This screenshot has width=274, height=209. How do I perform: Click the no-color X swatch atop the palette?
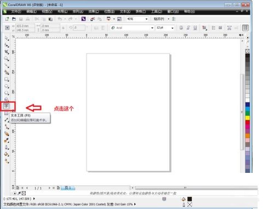pos(248,51)
